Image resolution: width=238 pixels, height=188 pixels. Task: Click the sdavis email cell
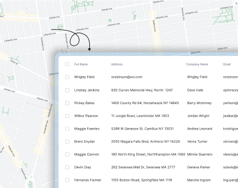230,167
